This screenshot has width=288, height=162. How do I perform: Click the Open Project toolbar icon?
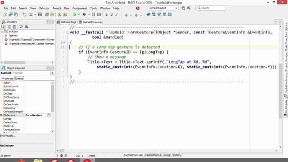click(x=52, y=14)
